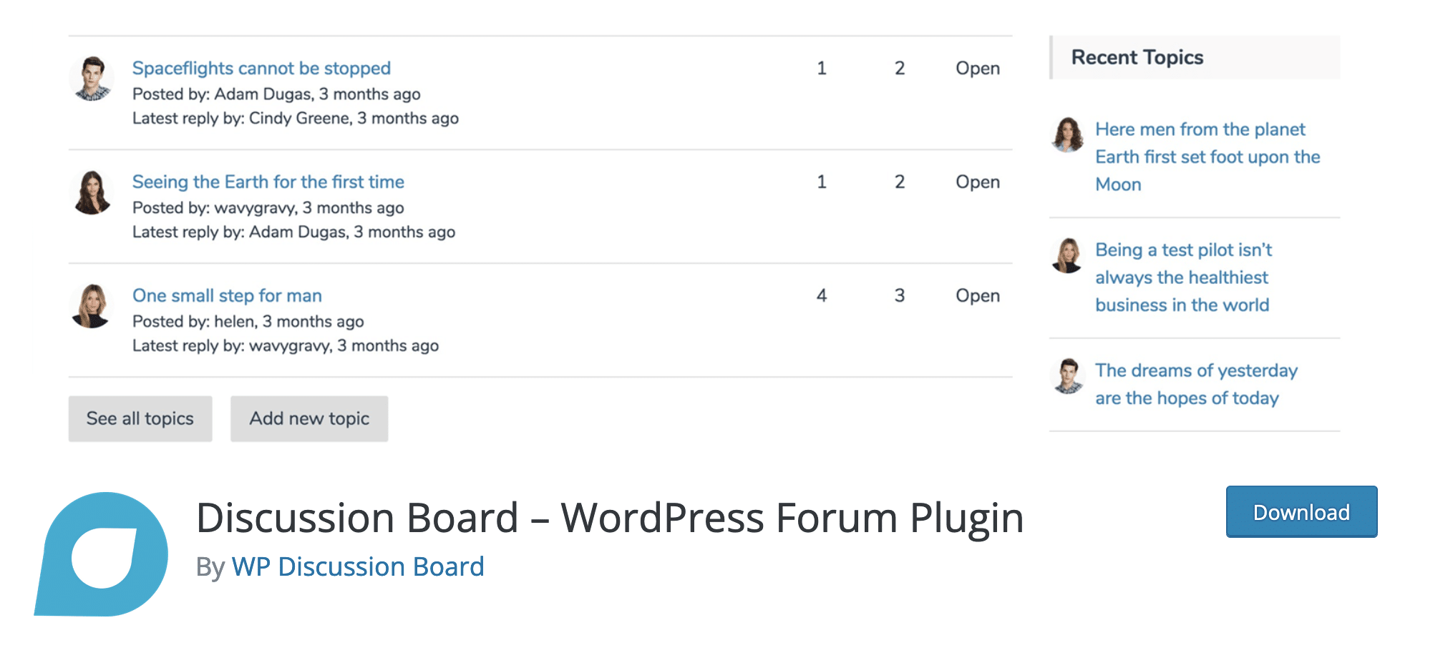Click the See all topics button
This screenshot has height=668, width=1453.
coord(140,418)
